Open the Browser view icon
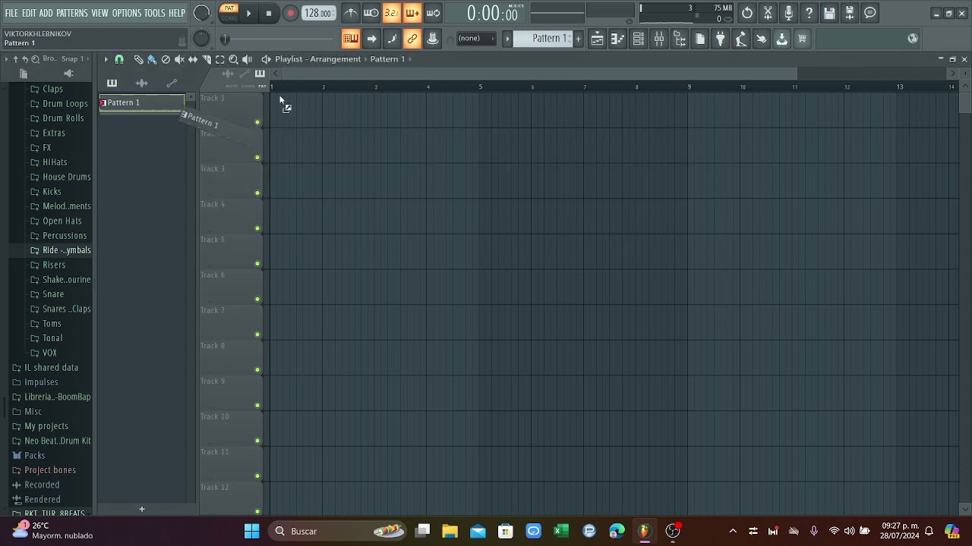Image resolution: width=972 pixels, height=546 pixels. coord(680,39)
